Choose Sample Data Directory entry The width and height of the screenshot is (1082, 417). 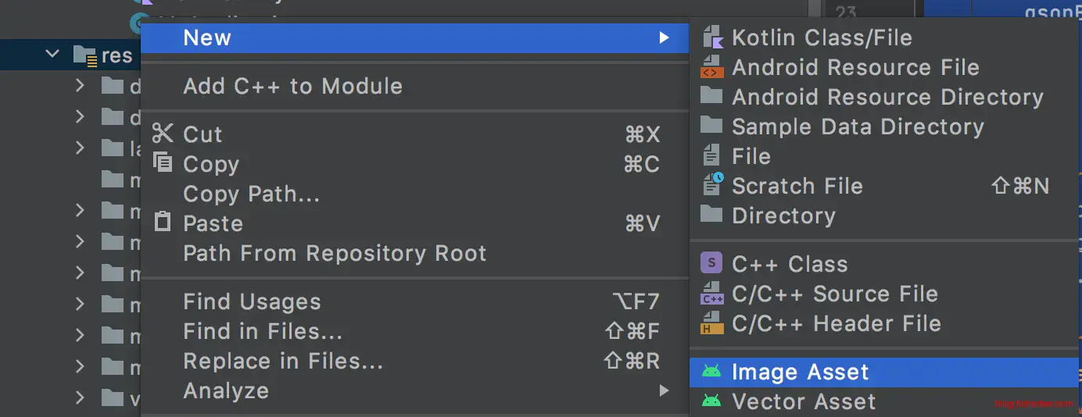coord(858,127)
